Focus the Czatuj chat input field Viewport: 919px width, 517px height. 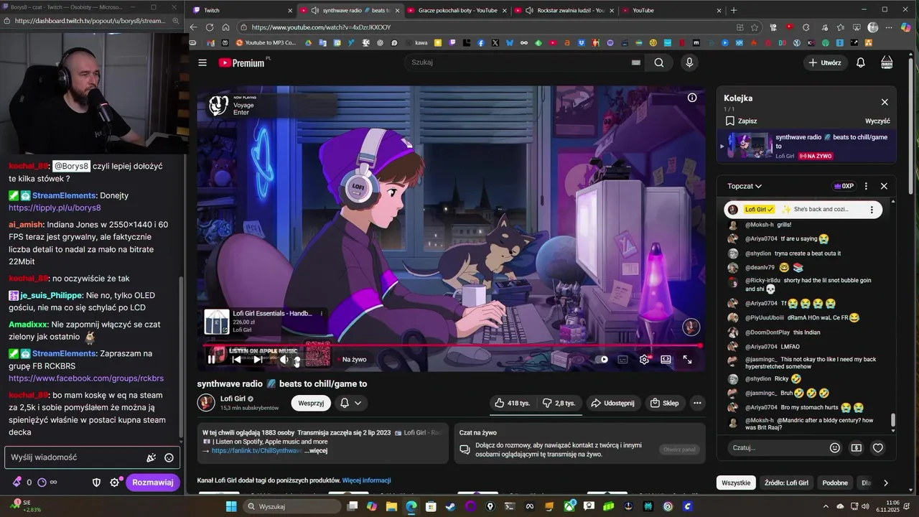click(775, 448)
